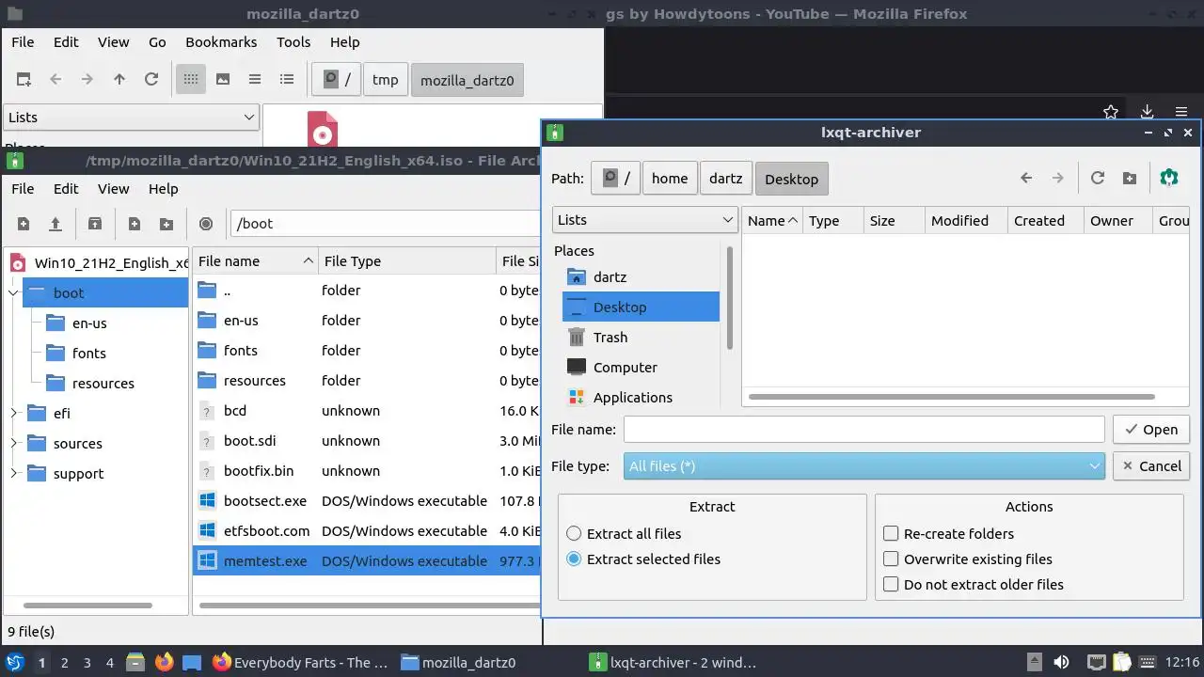Viewport: 1204px width, 677px height.
Task: Open Firefox downloads arrow icon
Action: (x=1148, y=112)
